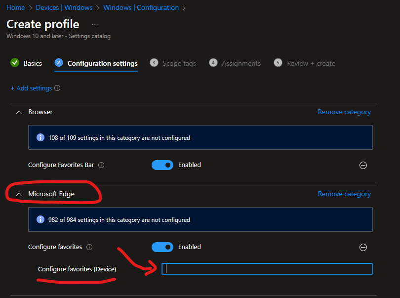Switch to the Scope tags tab
Viewport: 400px width, 298px height.
pos(179,63)
